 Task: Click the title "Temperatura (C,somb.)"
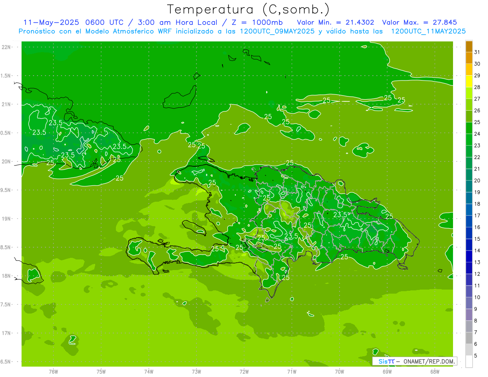(248, 9)
